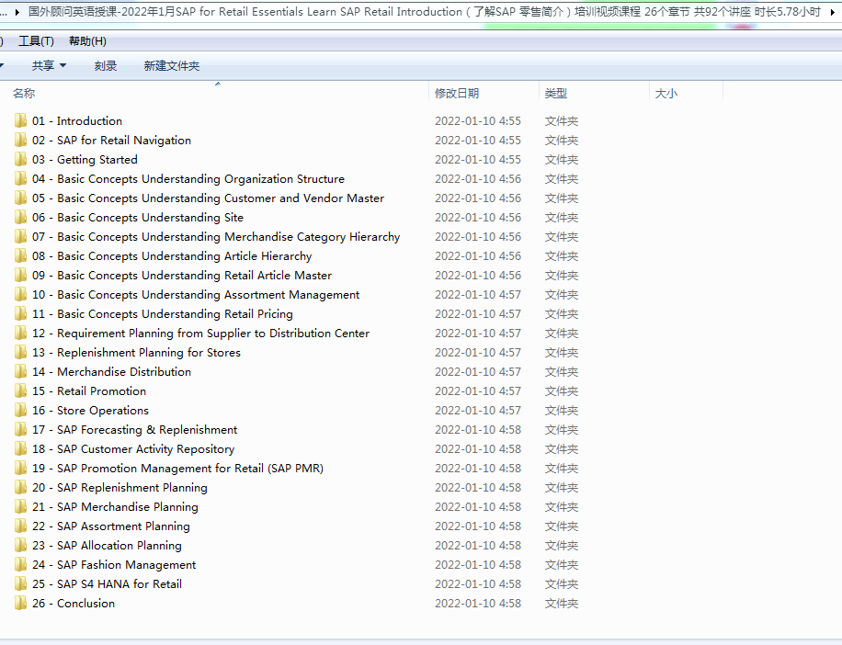The width and height of the screenshot is (842, 645).
Task: Click modified date of 10 Assortment Management row
Action: click(x=477, y=295)
